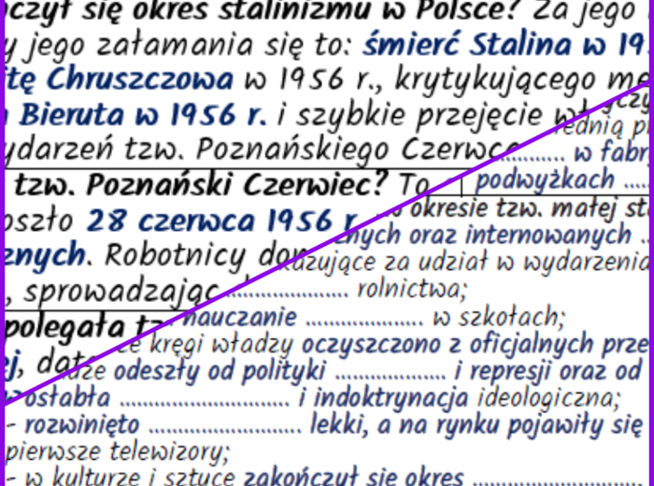The height and width of the screenshot is (486, 654).
Task: Click the blue date "28 czerwca 1956 r."
Action: coord(222,221)
